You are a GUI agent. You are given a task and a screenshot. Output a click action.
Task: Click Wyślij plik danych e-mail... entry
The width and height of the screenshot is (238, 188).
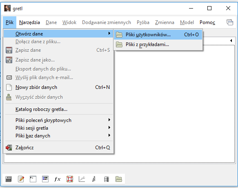[x=58, y=77]
